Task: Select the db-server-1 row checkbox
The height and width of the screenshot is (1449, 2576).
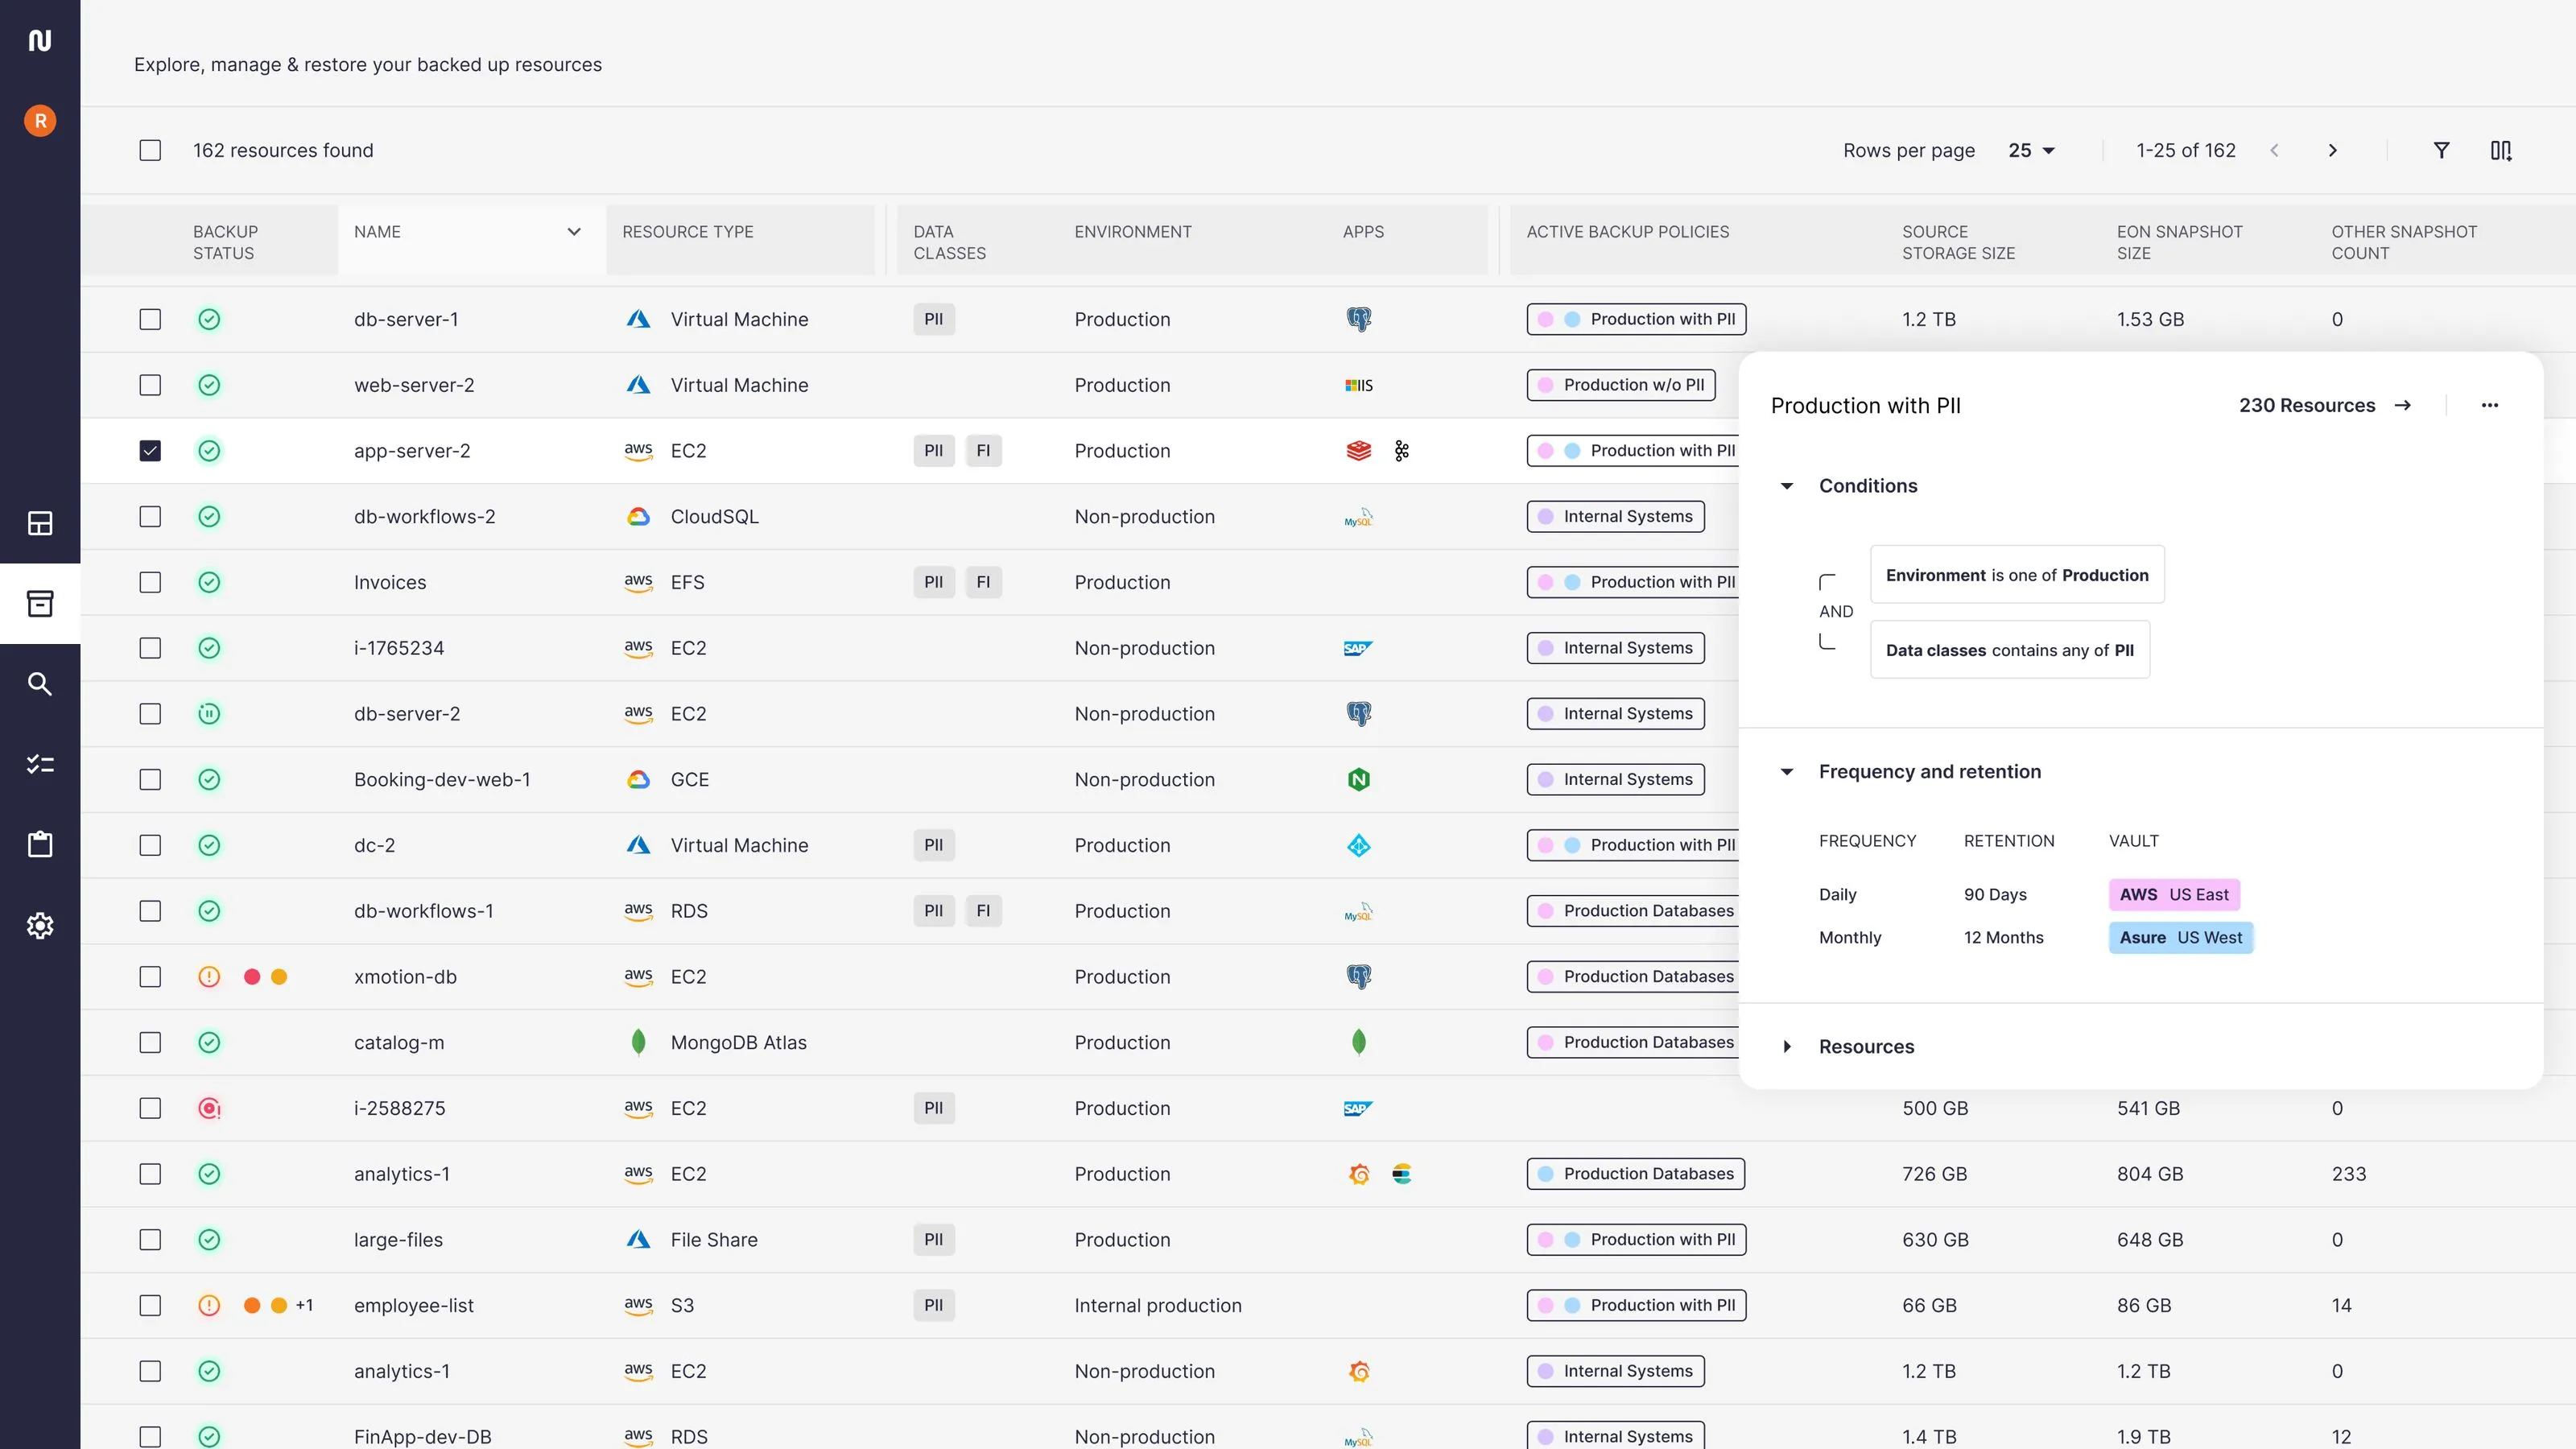Action: [x=150, y=319]
